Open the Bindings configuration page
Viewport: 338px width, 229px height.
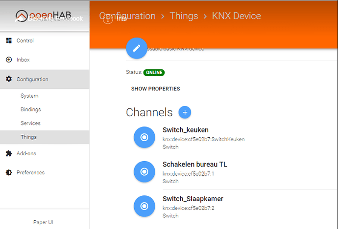point(31,109)
